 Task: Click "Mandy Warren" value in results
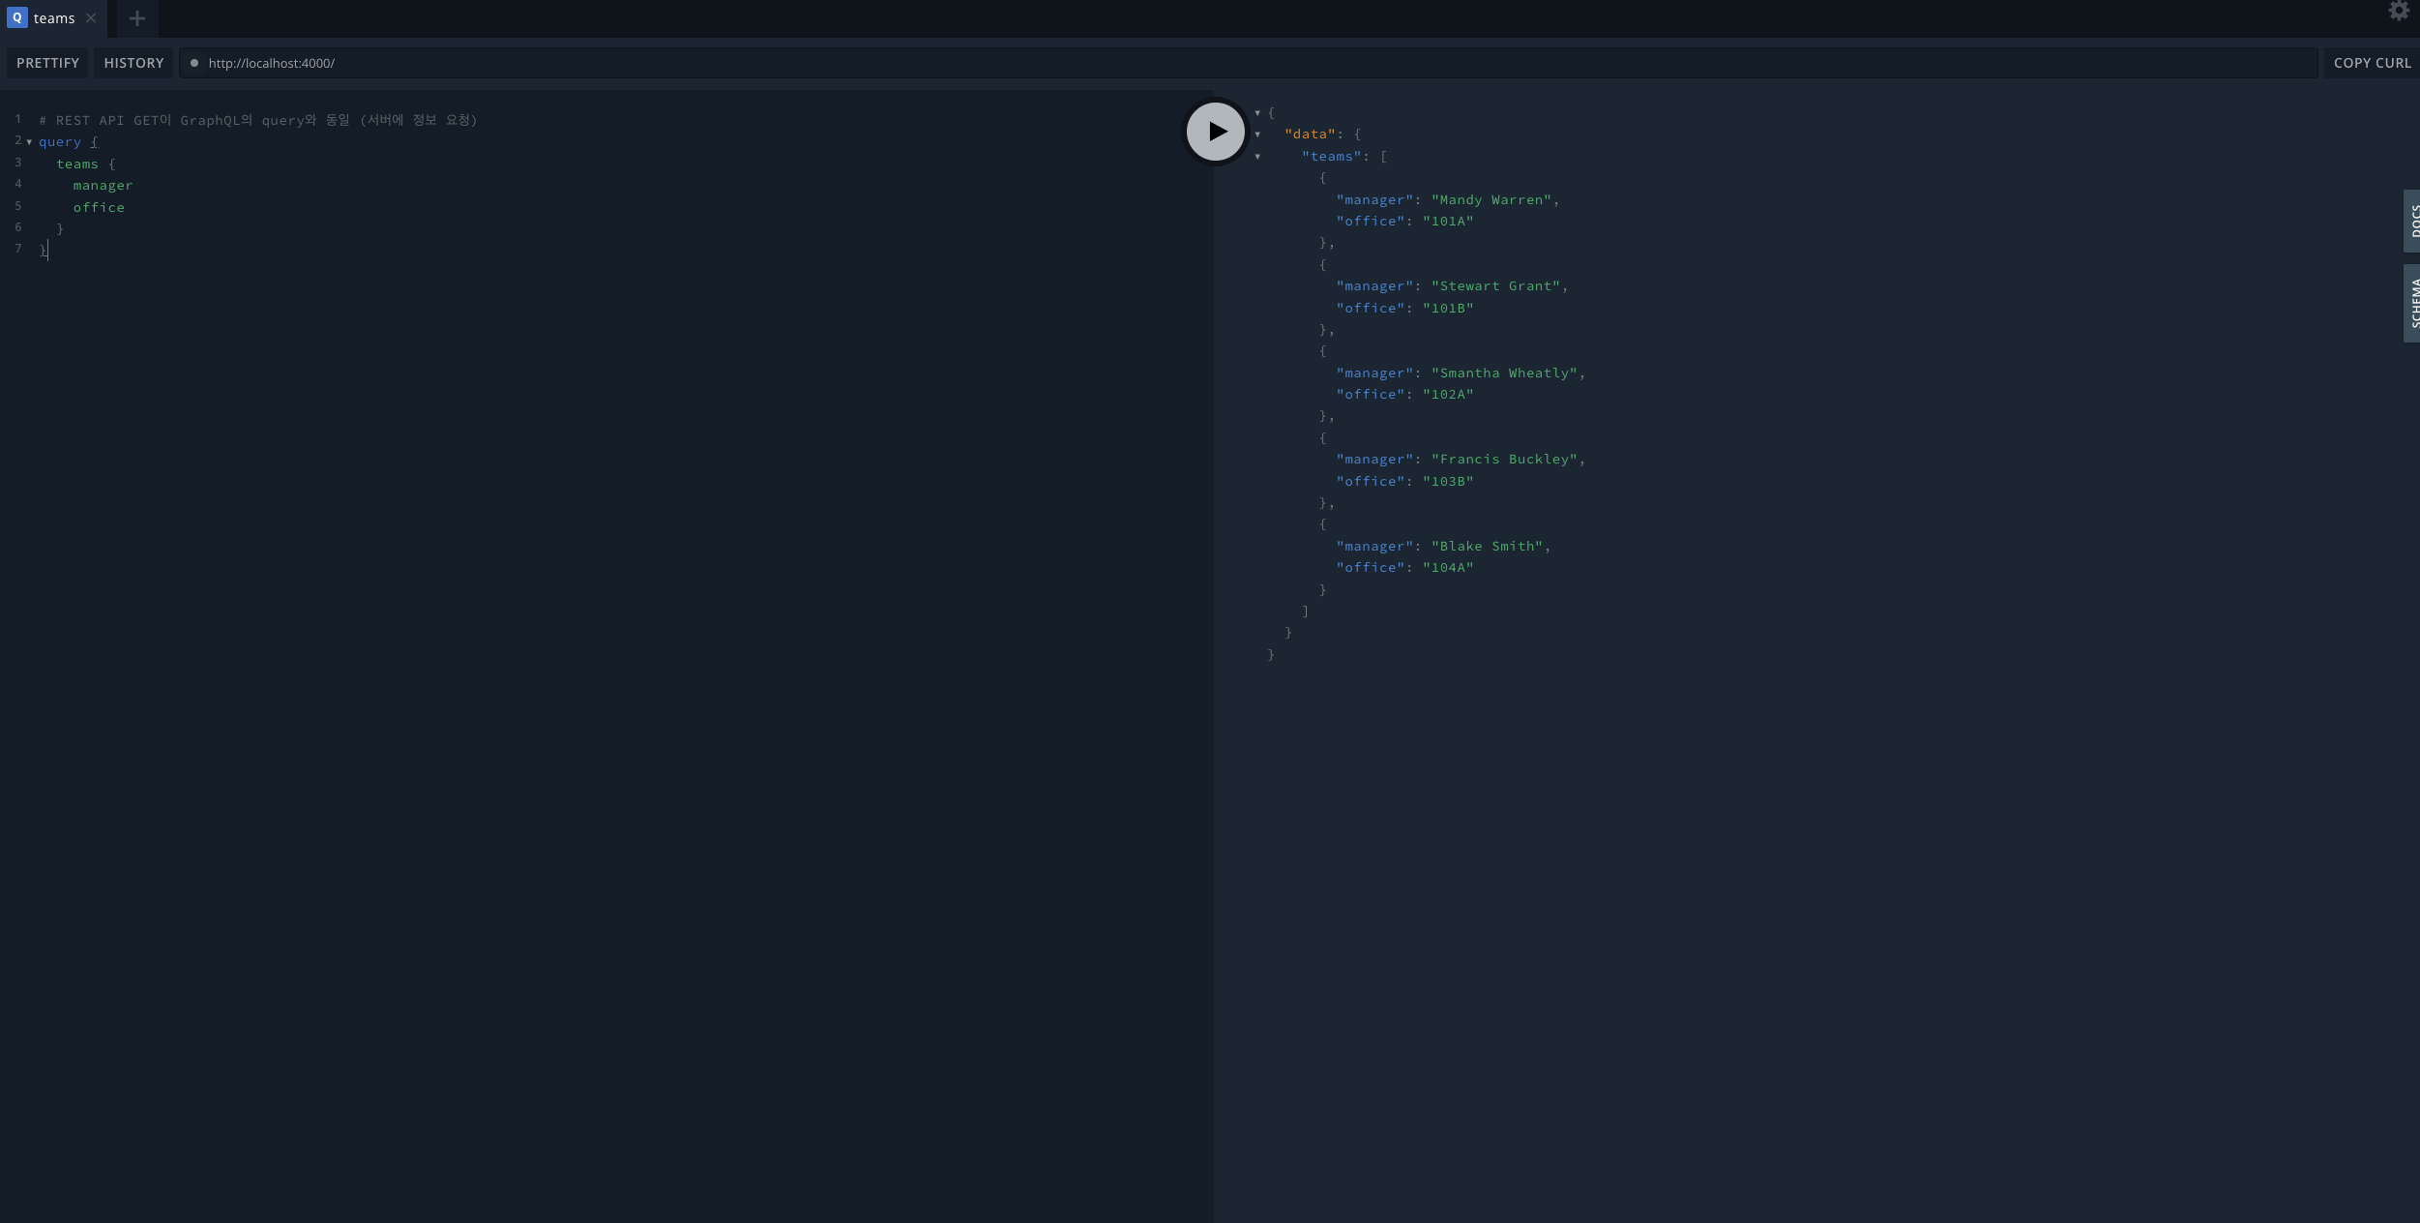tap(1490, 200)
